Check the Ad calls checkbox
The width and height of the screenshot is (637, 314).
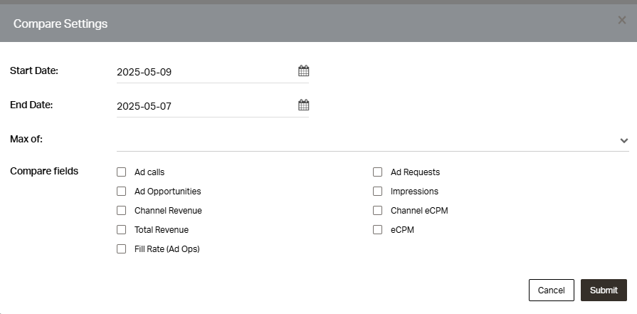pyautogui.click(x=122, y=172)
